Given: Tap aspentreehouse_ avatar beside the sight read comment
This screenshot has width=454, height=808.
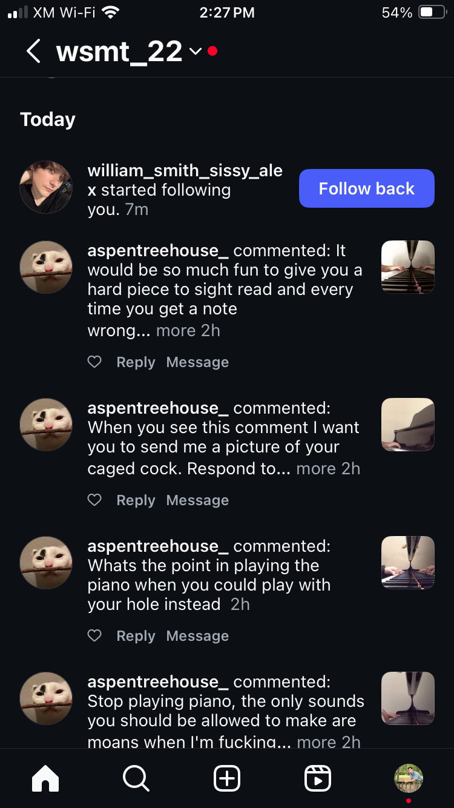Looking at the screenshot, I should point(46,267).
